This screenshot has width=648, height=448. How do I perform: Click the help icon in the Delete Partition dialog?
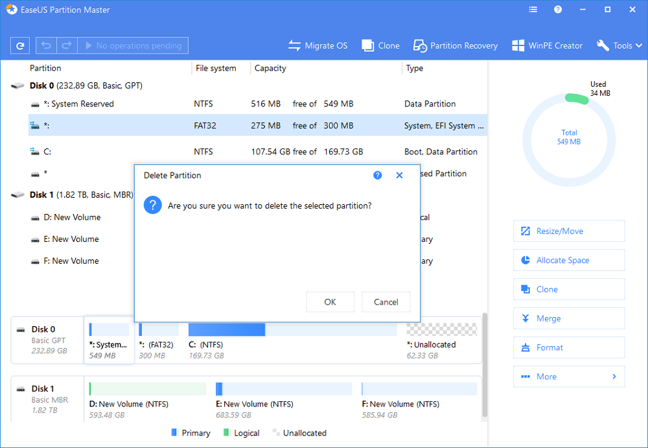378,176
